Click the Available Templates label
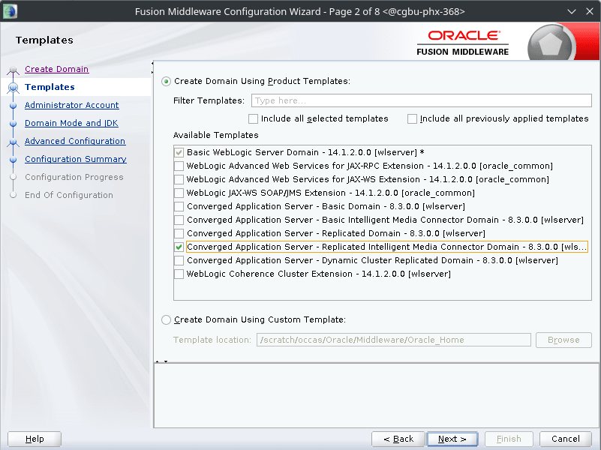This screenshot has width=601, height=450. (x=216, y=135)
